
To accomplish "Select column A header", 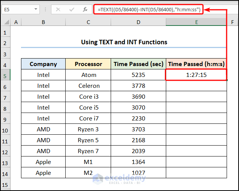I will (x=16, y=22).
